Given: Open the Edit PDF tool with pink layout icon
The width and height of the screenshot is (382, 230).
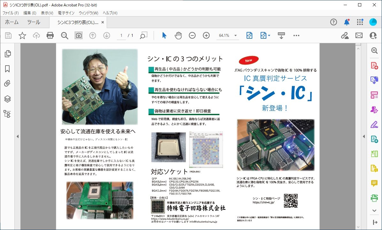Looking at the screenshot, I should 374,95.
